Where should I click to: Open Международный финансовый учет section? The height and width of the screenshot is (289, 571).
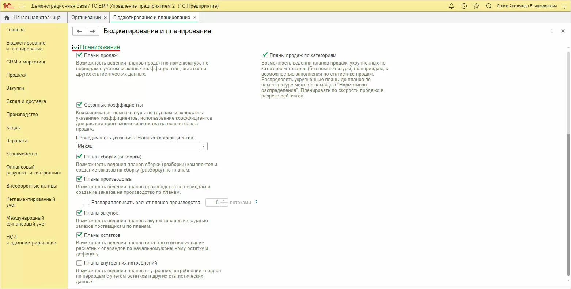point(26,221)
